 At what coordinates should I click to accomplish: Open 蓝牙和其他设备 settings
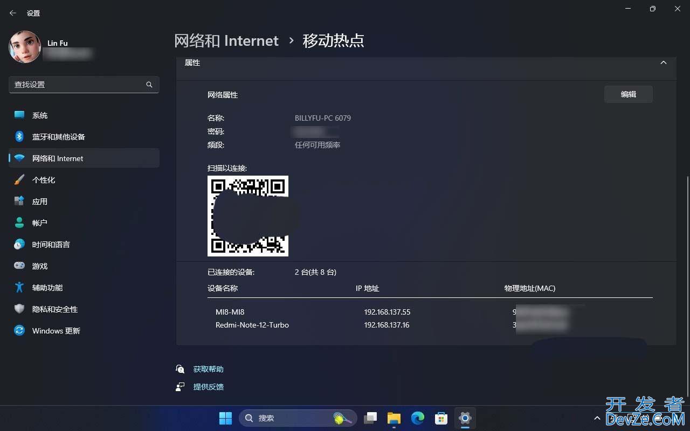tap(84, 137)
